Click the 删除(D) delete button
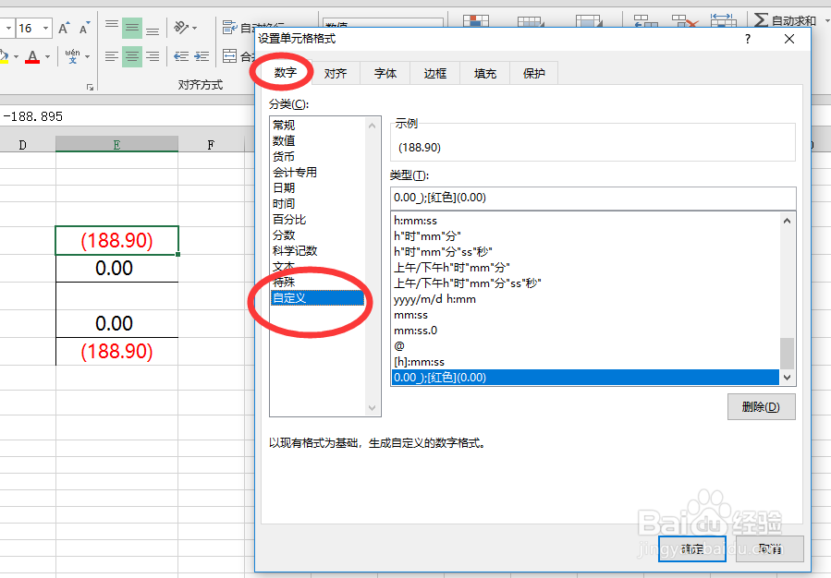The height and width of the screenshot is (578, 831). 761,406
